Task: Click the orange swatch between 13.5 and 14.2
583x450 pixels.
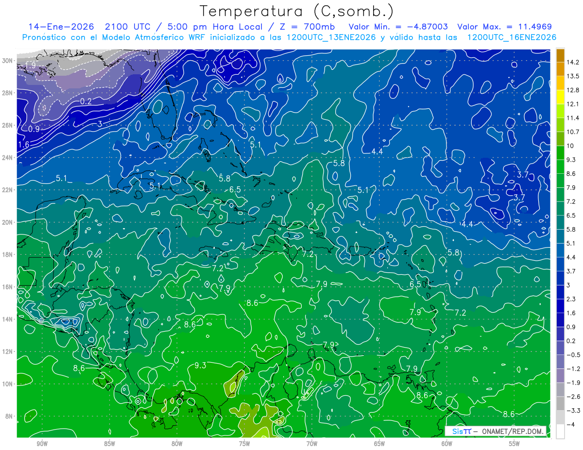Action: coord(560,69)
